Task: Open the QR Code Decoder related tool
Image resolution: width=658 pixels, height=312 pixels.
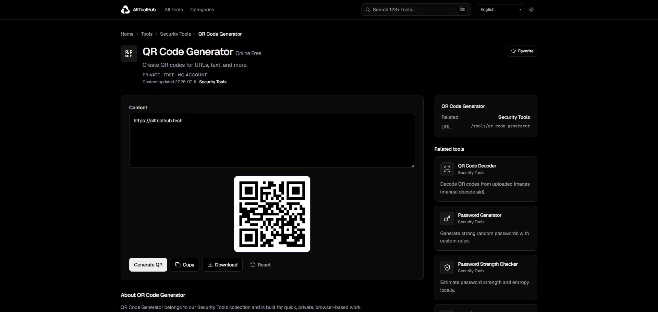Action: [x=486, y=179]
